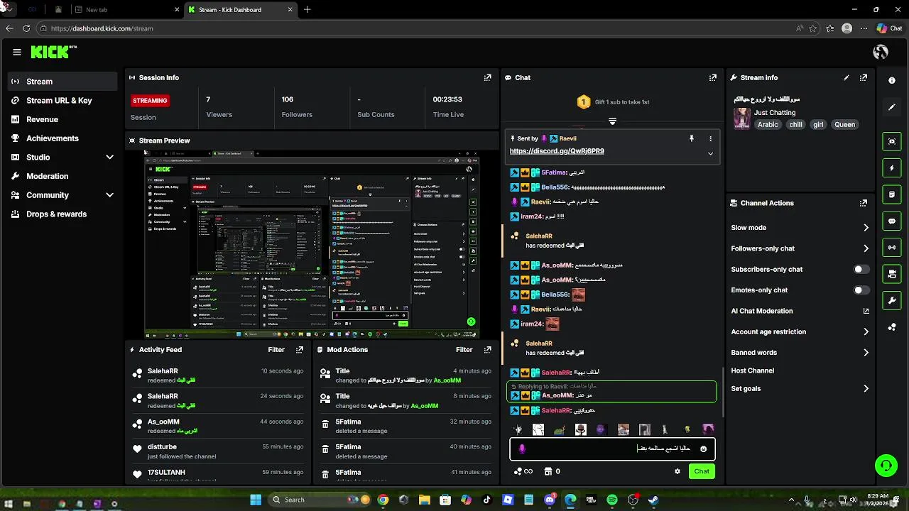The image size is (909, 511).
Task: Toggle the camera widget icon in right sidebar
Action: 892,274
